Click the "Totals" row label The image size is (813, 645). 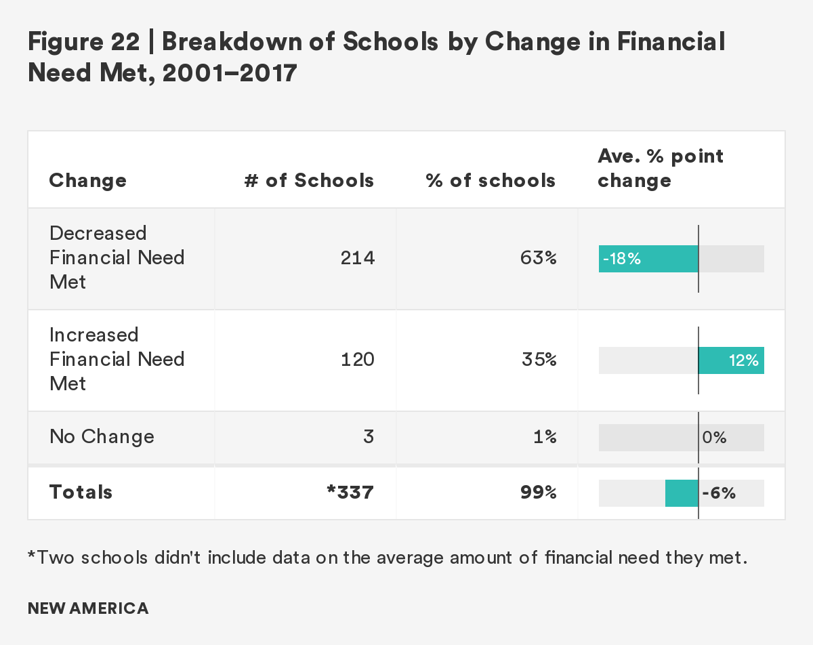(81, 492)
